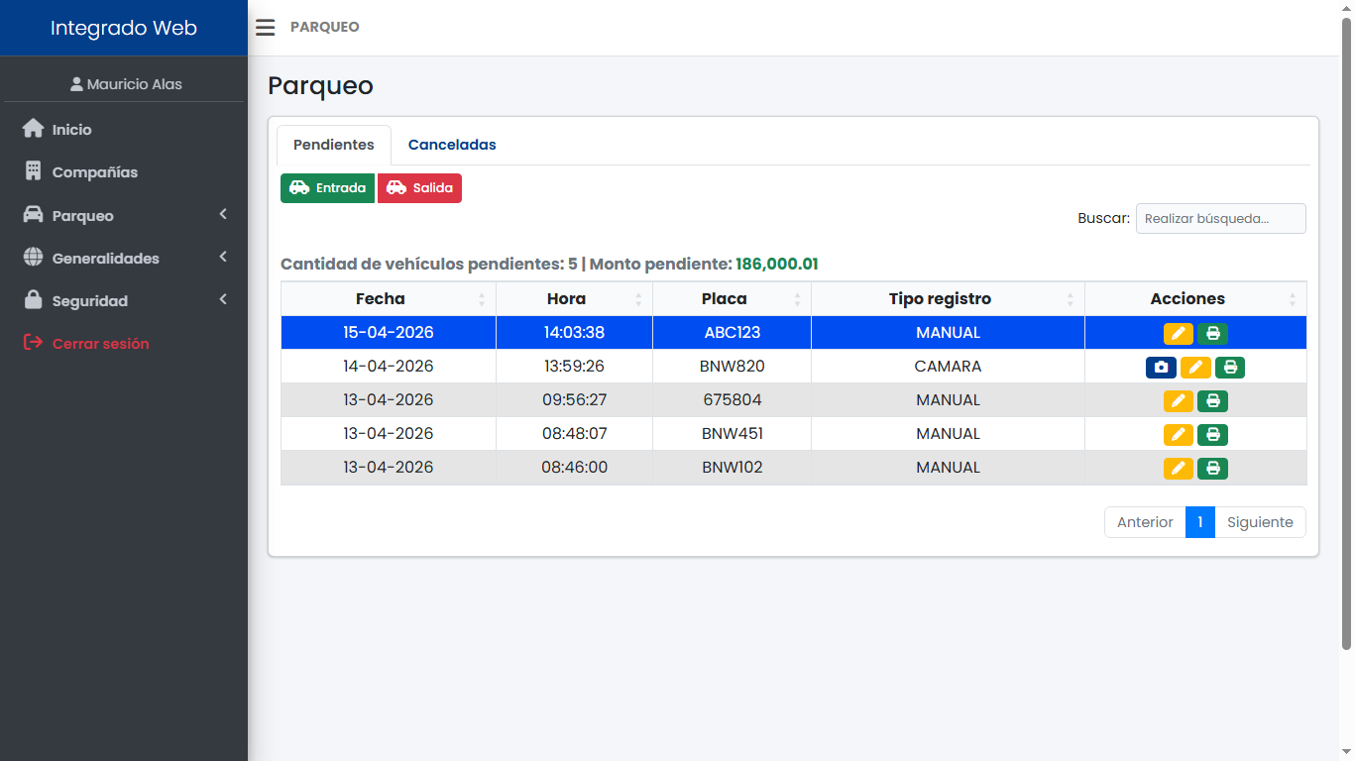Expand the Seguridad submenu
Image resolution: width=1354 pixels, height=761 pixels.
pos(222,299)
